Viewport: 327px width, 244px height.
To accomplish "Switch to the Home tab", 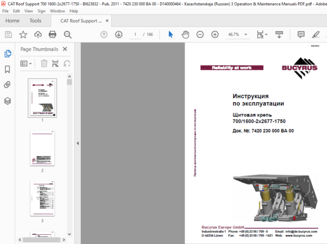I will pyautogui.click(x=13, y=21).
